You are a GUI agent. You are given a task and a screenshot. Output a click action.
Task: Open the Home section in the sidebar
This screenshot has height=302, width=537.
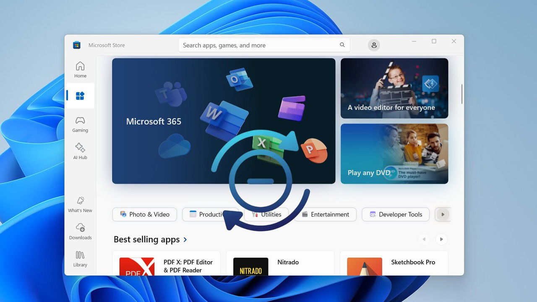pos(80,69)
